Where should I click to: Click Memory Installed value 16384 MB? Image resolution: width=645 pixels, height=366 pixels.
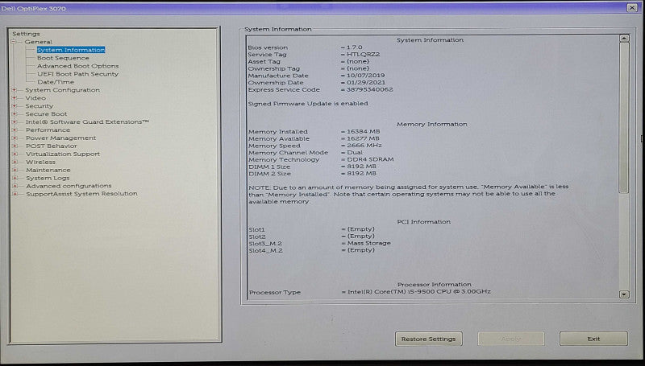click(364, 132)
